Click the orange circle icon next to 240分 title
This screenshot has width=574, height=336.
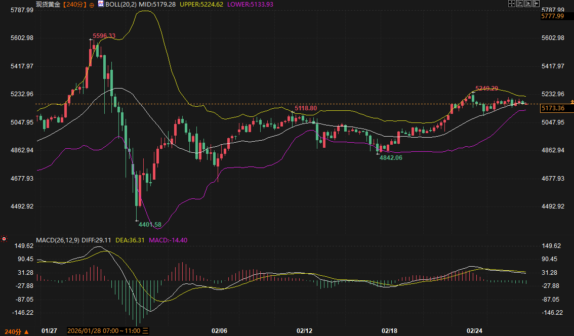(x=91, y=4)
